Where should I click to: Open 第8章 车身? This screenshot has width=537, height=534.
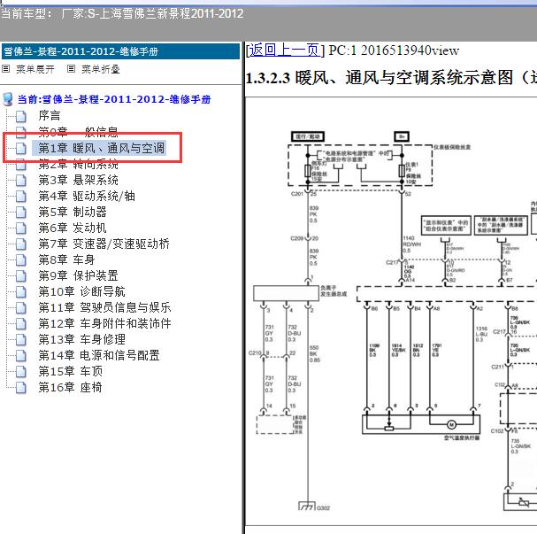click(66, 259)
